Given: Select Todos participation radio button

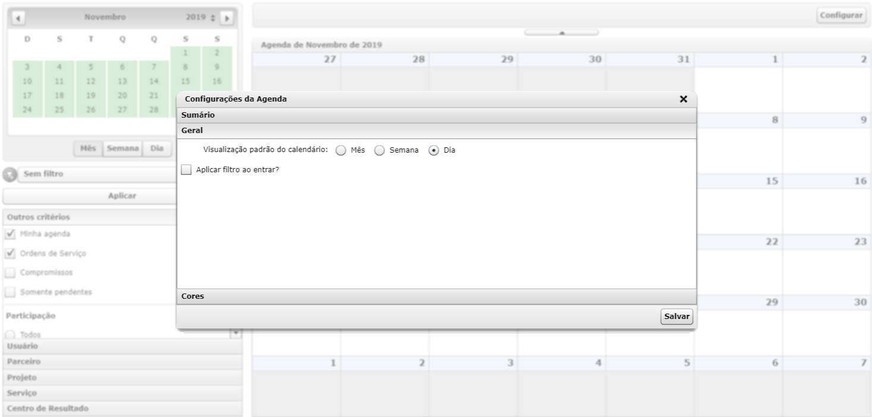Looking at the screenshot, I should click(10, 334).
